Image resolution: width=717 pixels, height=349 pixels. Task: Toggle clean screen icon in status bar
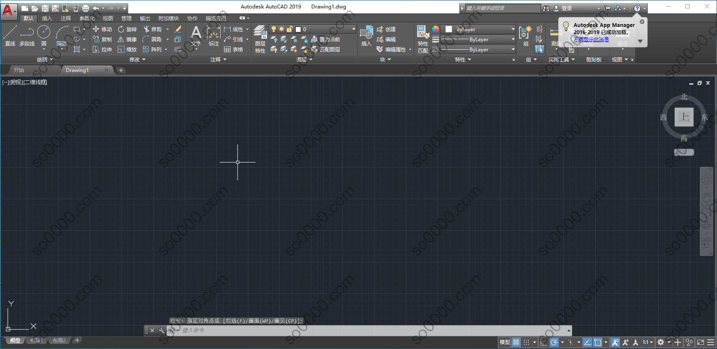[701, 342]
